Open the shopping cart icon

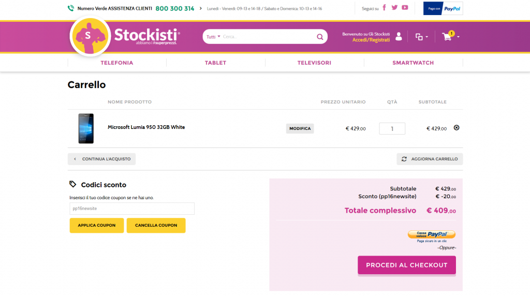pos(447,37)
